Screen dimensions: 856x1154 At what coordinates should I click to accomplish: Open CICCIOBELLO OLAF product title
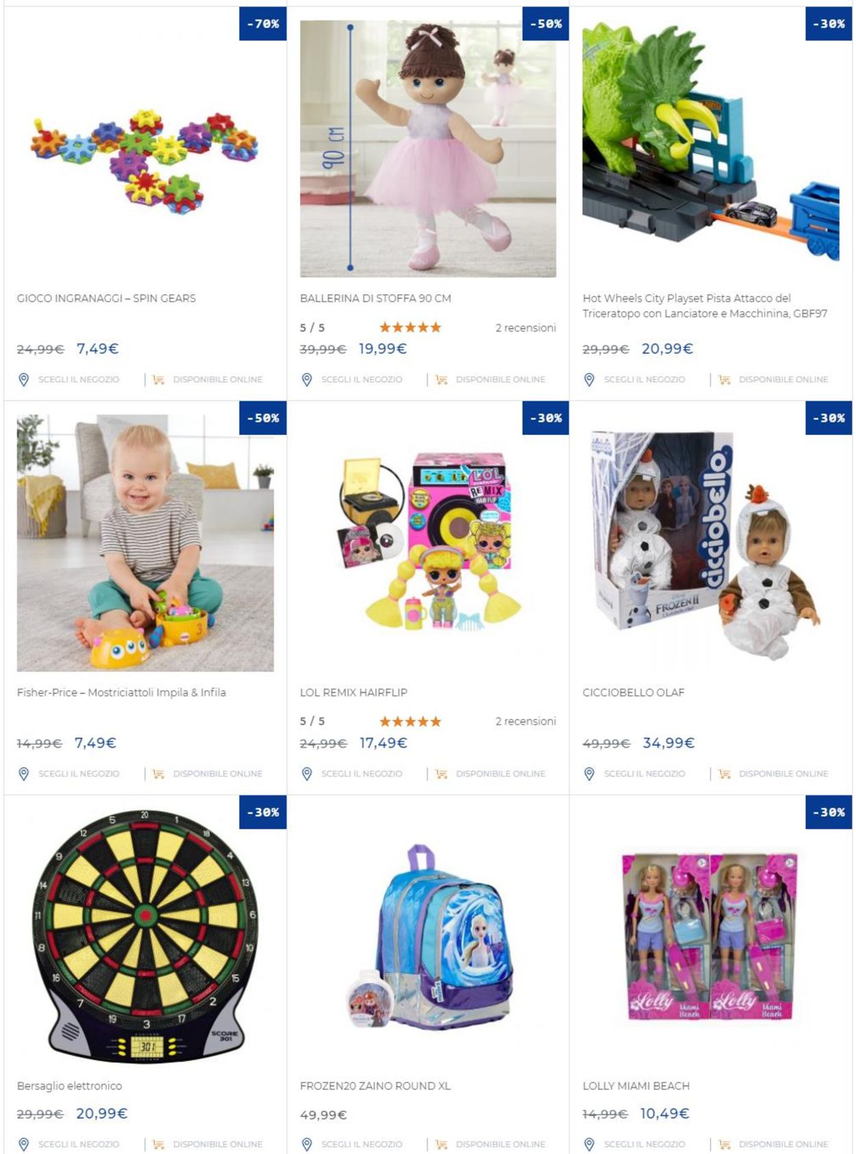click(x=633, y=692)
